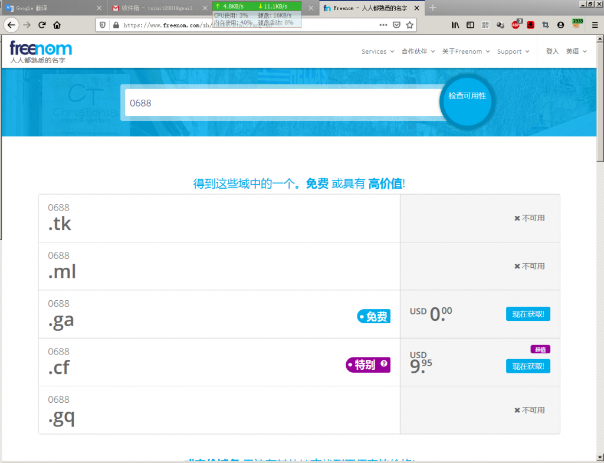Click the scrollbar up arrow
This screenshot has width=604, height=463.
(x=600, y=38)
